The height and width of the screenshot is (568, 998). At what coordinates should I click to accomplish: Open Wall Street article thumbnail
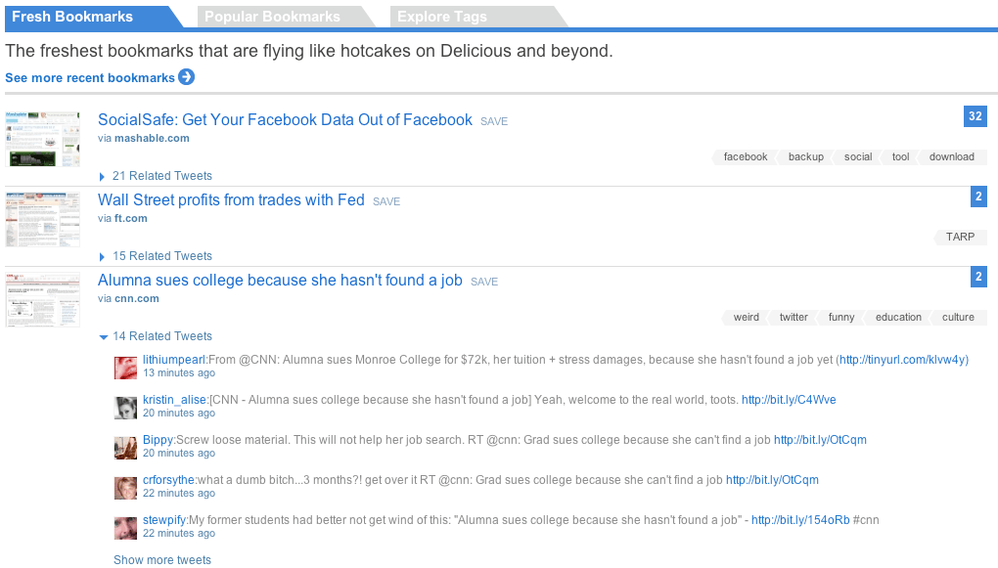click(43, 219)
